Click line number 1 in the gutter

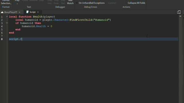[2, 17]
